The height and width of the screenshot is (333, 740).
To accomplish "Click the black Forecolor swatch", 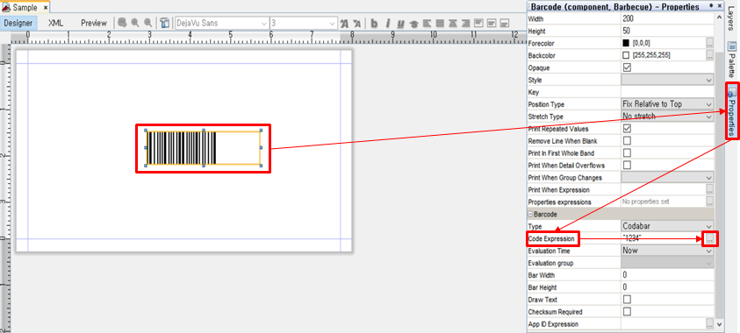I will point(626,43).
